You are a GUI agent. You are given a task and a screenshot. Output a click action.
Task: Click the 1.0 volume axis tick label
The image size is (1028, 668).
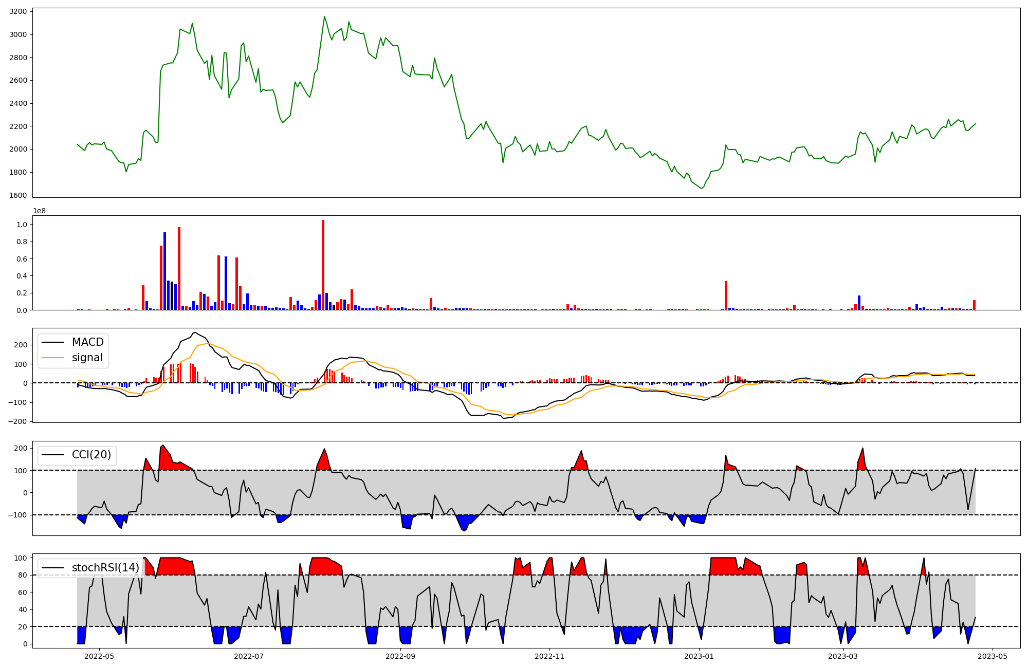pyautogui.click(x=22, y=225)
